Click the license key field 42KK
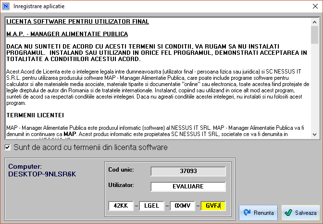Viewport: 323px width, 224px height. (x=121, y=206)
